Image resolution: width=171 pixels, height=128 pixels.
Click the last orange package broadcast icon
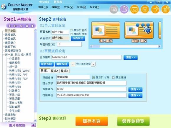click(166, 9)
